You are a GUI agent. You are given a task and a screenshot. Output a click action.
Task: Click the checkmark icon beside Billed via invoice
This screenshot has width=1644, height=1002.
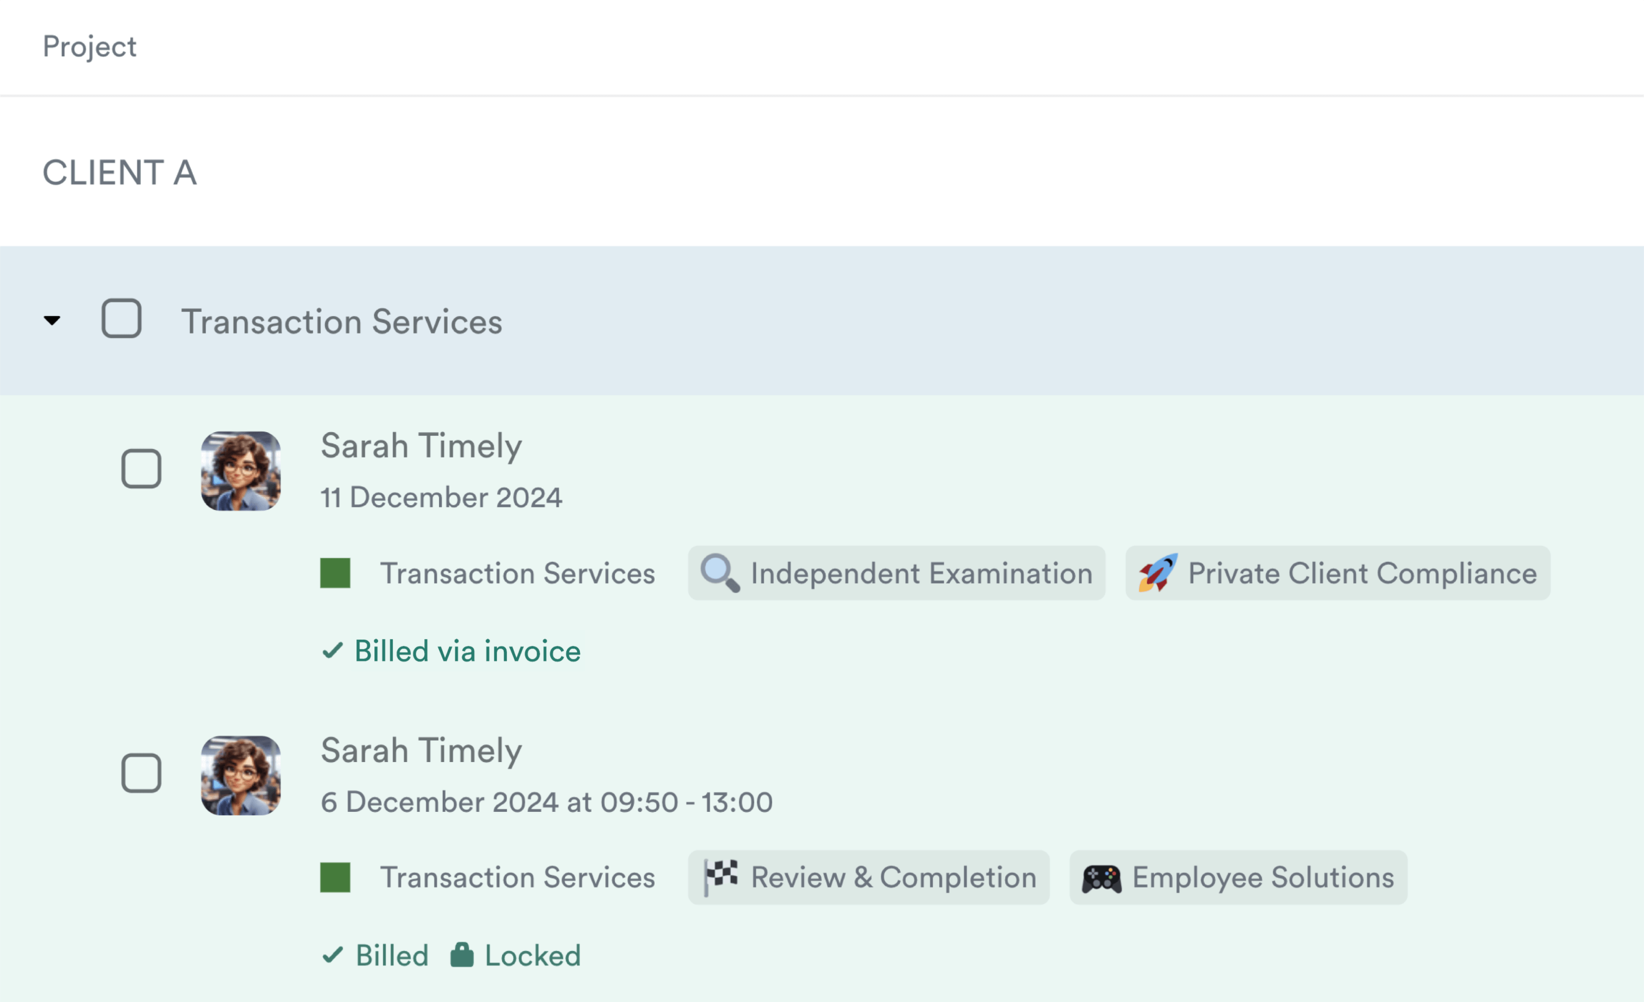(332, 650)
